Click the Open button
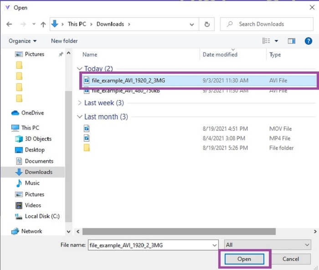 pos(244,259)
